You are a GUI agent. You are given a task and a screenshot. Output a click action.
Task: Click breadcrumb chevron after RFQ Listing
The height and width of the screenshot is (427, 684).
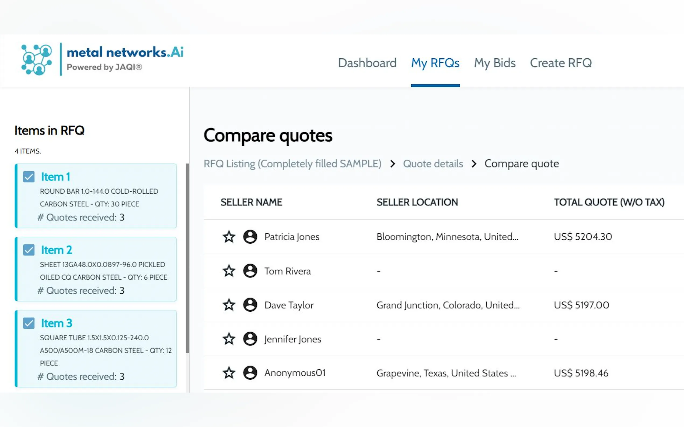point(392,164)
